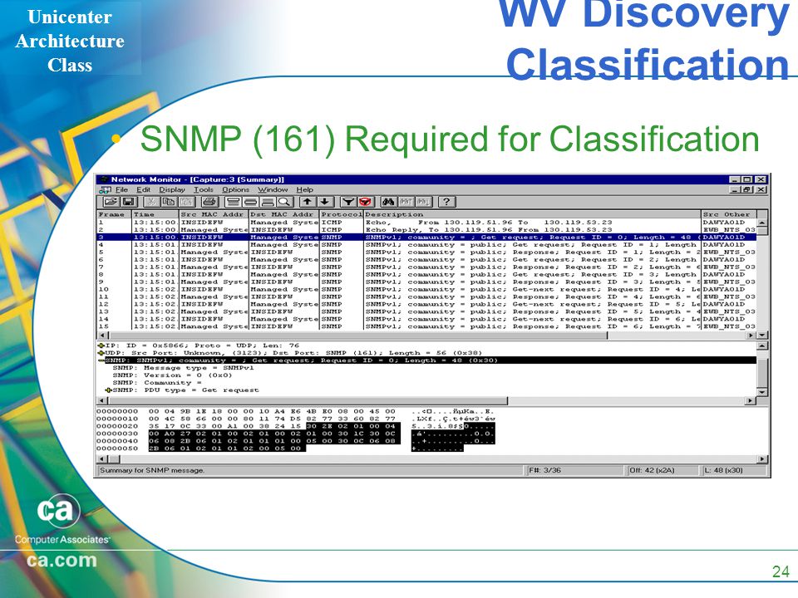The image size is (798, 598).
Task: Toggle the Detail pane toolbar button
Action: point(250,202)
